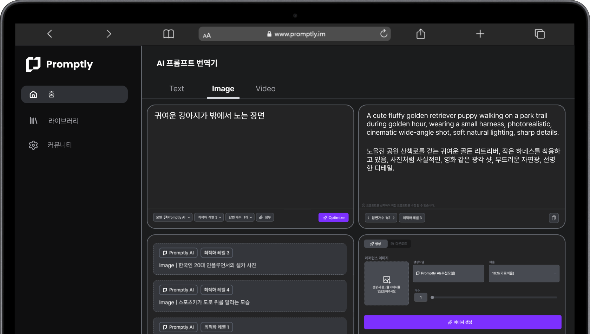Screen dimensions: 590x334
Task: Click the library books icon in sidebar
Action: [x=33, y=121]
